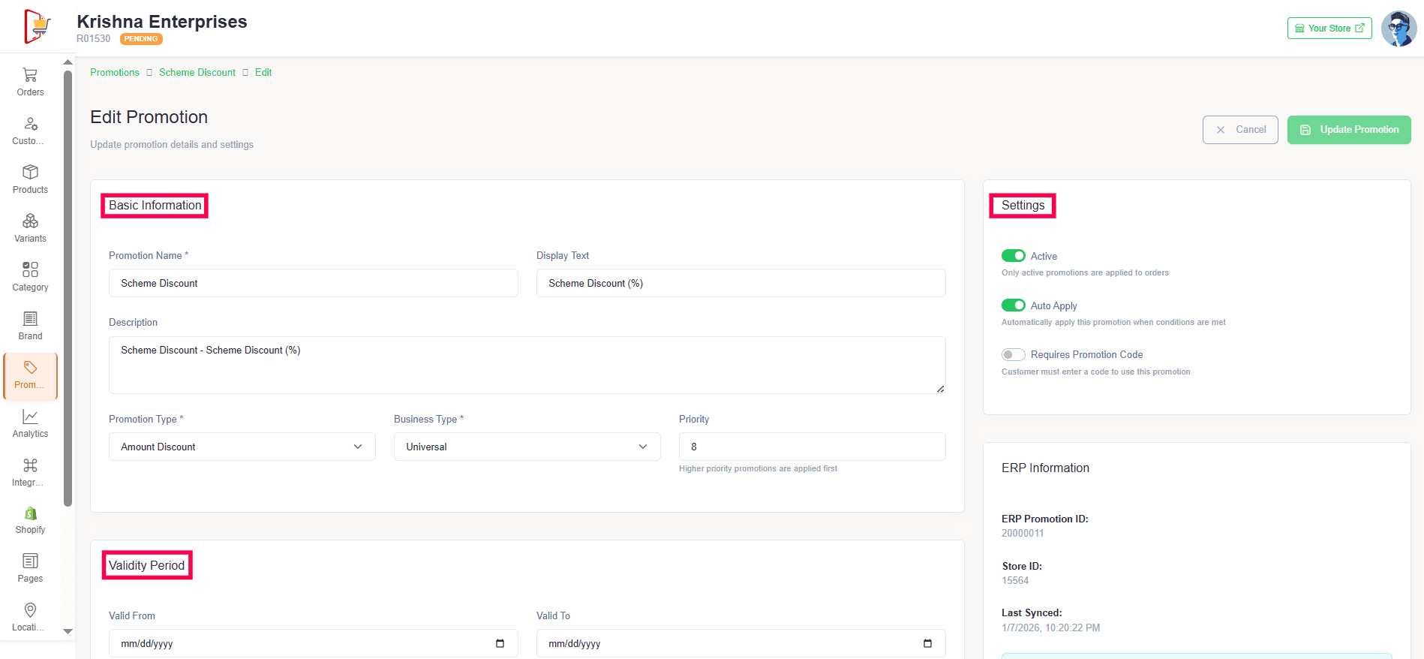
Task: Go to Customers via sidebar icon
Action: click(x=30, y=124)
